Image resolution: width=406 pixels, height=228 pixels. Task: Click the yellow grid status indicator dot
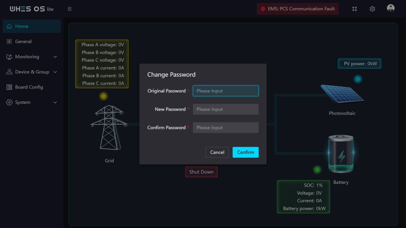[103, 96]
